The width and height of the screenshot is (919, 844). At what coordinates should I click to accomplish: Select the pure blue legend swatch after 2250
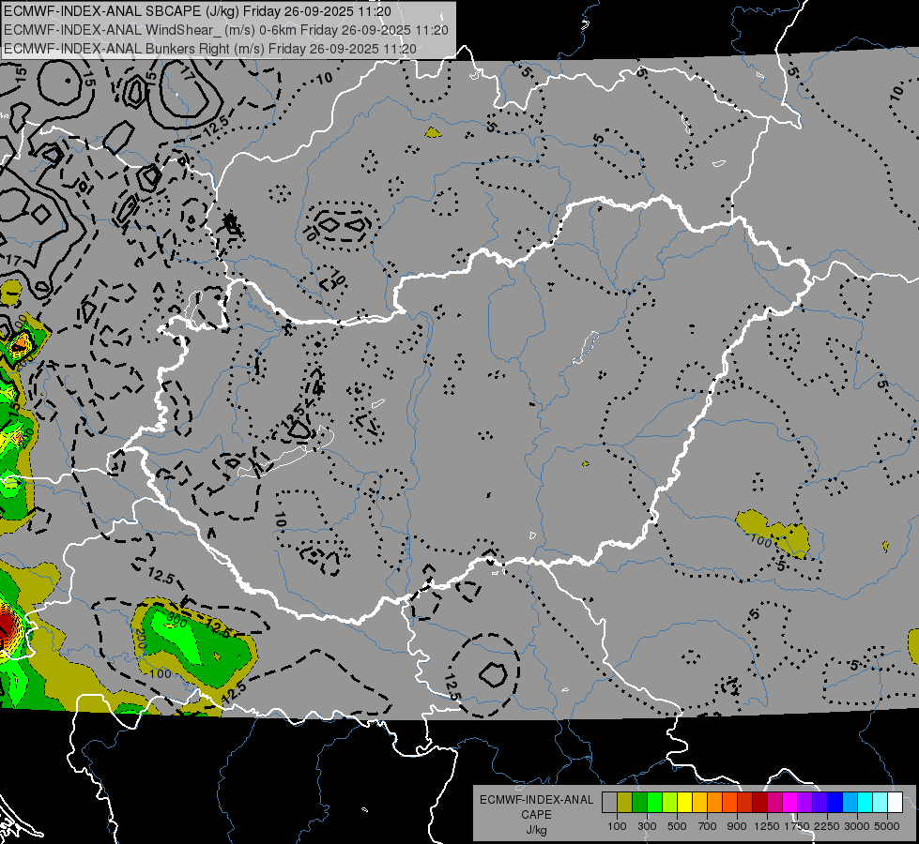tap(835, 802)
